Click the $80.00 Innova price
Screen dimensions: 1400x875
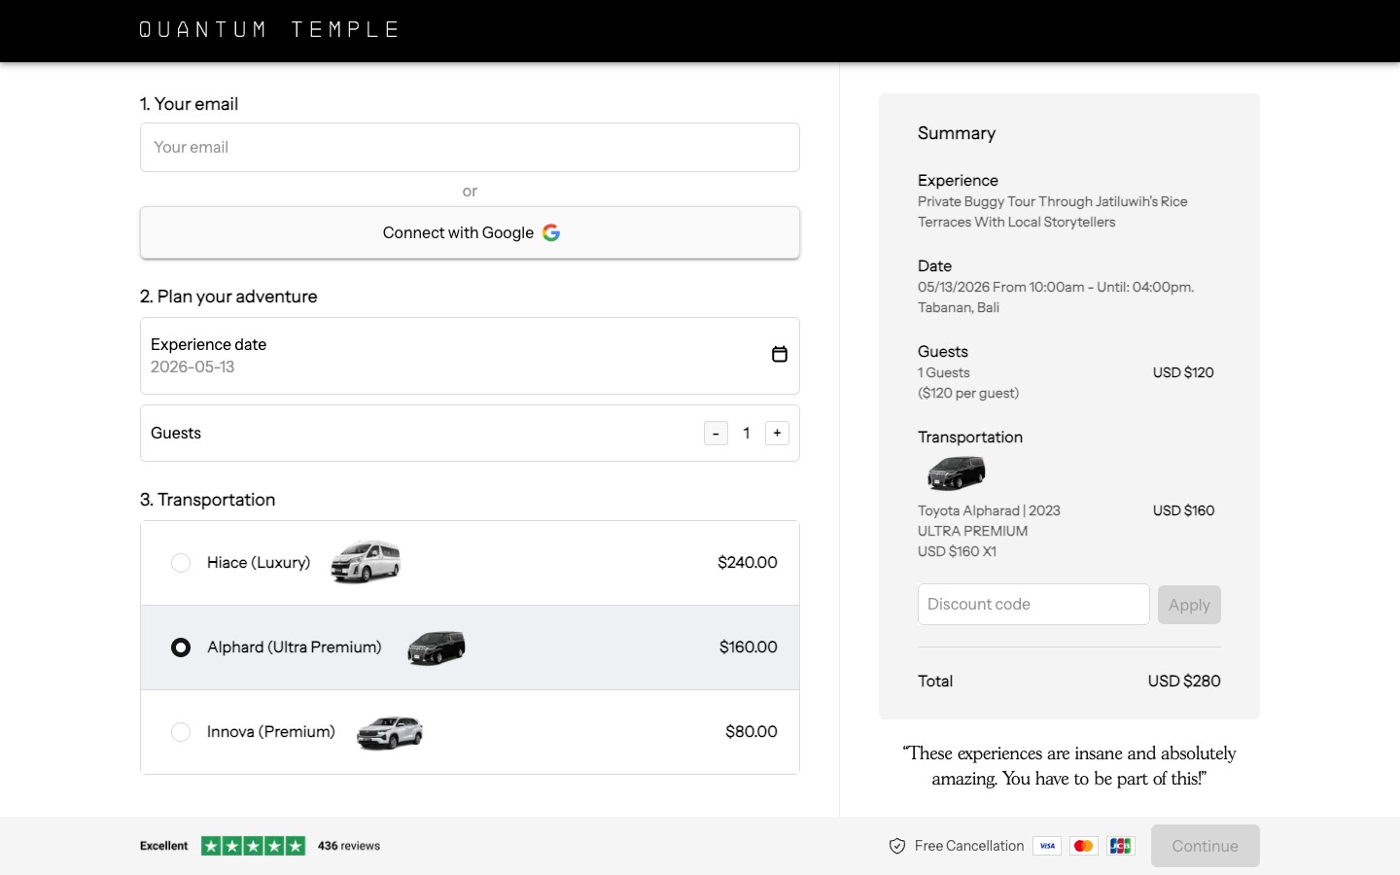coord(752,731)
